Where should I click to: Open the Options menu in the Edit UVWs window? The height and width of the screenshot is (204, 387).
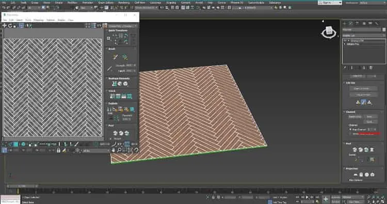pos(51,20)
